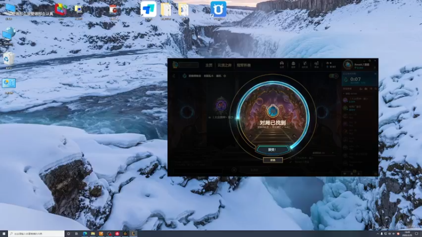Open the store icon in client header

click(x=316, y=64)
